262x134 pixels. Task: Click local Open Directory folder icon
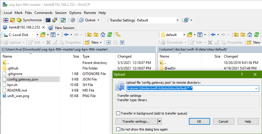43,35
